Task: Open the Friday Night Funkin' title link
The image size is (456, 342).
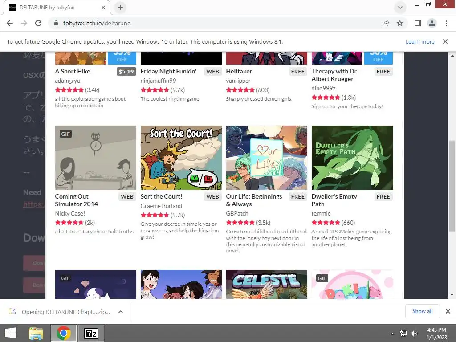Action: click(168, 71)
